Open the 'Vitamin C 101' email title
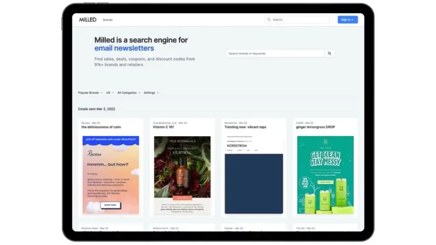436x245 pixels. click(x=164, y=127)
